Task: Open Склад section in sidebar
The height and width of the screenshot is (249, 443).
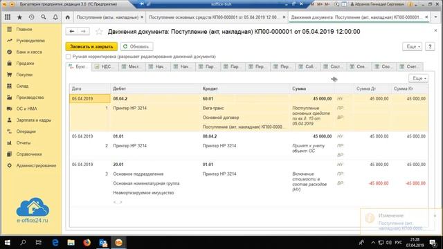Action: click(22, 86)
